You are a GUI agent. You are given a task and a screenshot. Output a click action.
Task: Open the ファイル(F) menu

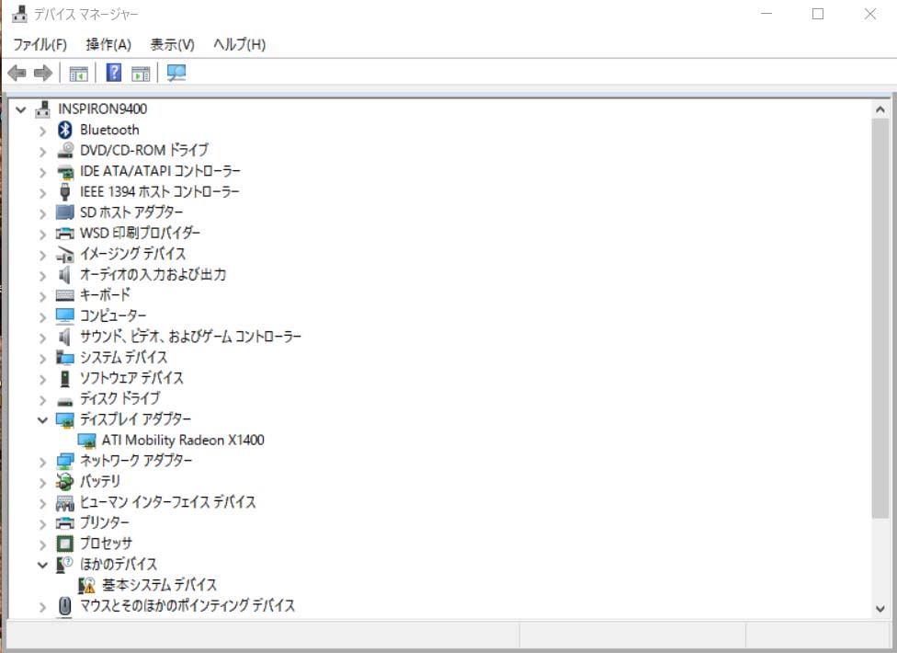pos(40,44)
